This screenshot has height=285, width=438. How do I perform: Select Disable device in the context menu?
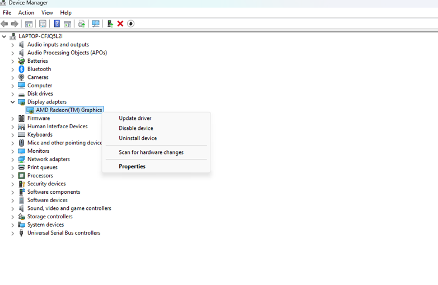[136, 128]
